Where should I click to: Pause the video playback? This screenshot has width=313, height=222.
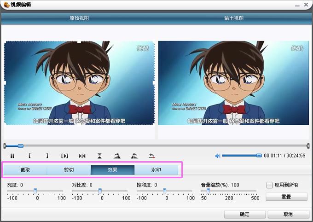pos(12,156)
